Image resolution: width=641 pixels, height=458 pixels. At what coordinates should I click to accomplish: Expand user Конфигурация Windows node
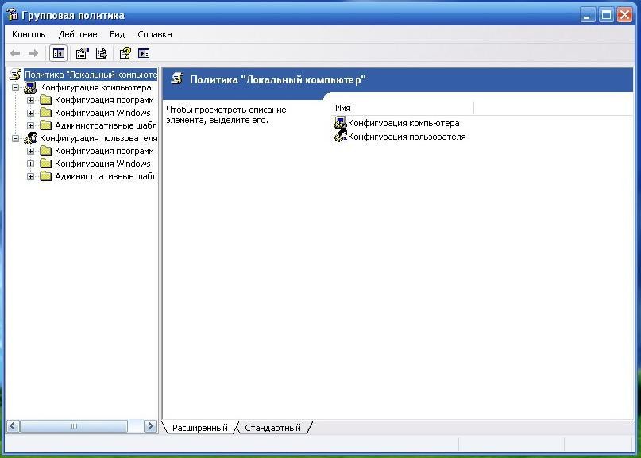point(30,164)
